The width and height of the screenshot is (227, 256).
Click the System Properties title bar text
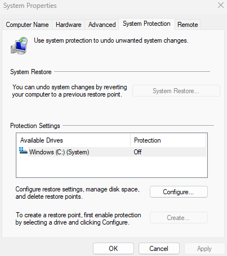(30, 6)
